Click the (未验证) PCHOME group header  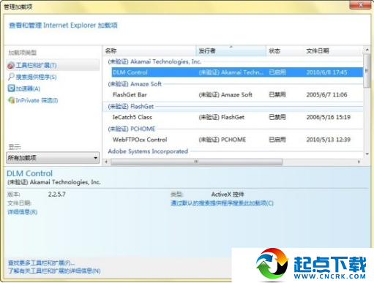pyautogui.click(x=132, y=129)
